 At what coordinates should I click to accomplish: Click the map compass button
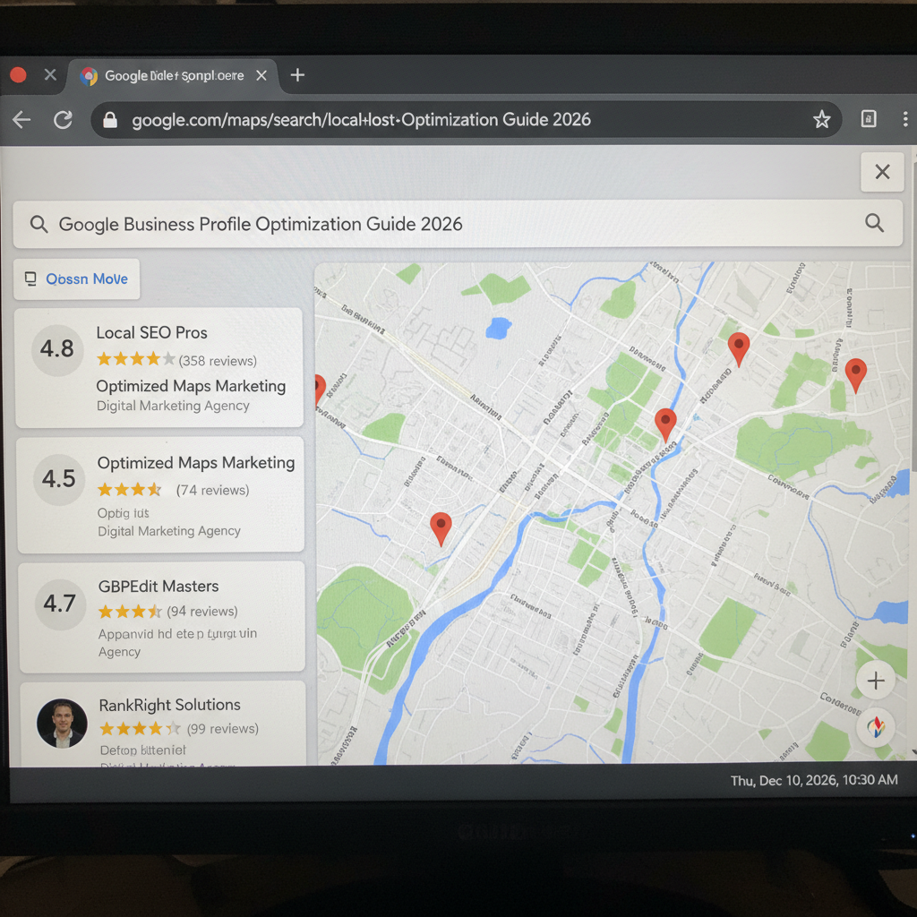(x=876, y=727)
